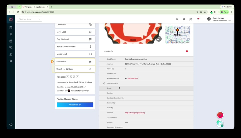Click the Move Lead icon
Screen dimensions: 241x138
(90, 32)
